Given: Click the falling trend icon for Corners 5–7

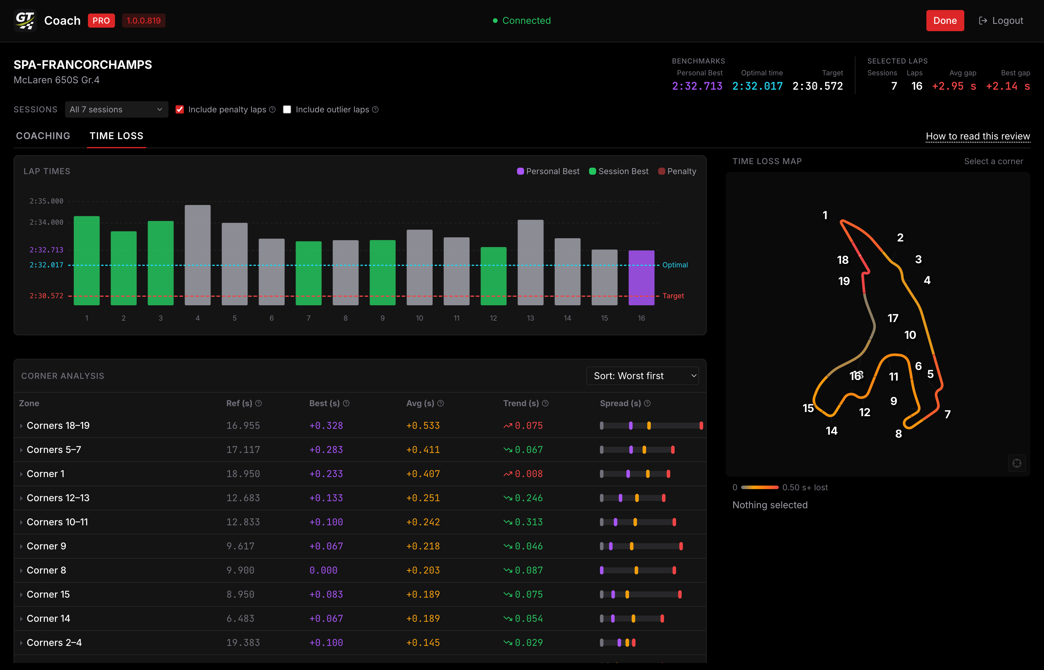Looking at the screenshot, I should [x=508, y=450].
